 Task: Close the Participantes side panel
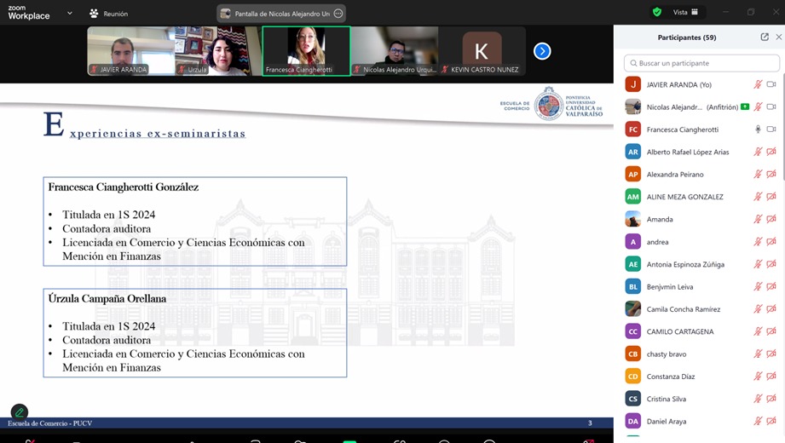point(778,37)
